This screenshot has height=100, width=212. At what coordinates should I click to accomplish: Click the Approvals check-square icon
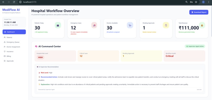[5, 61]
